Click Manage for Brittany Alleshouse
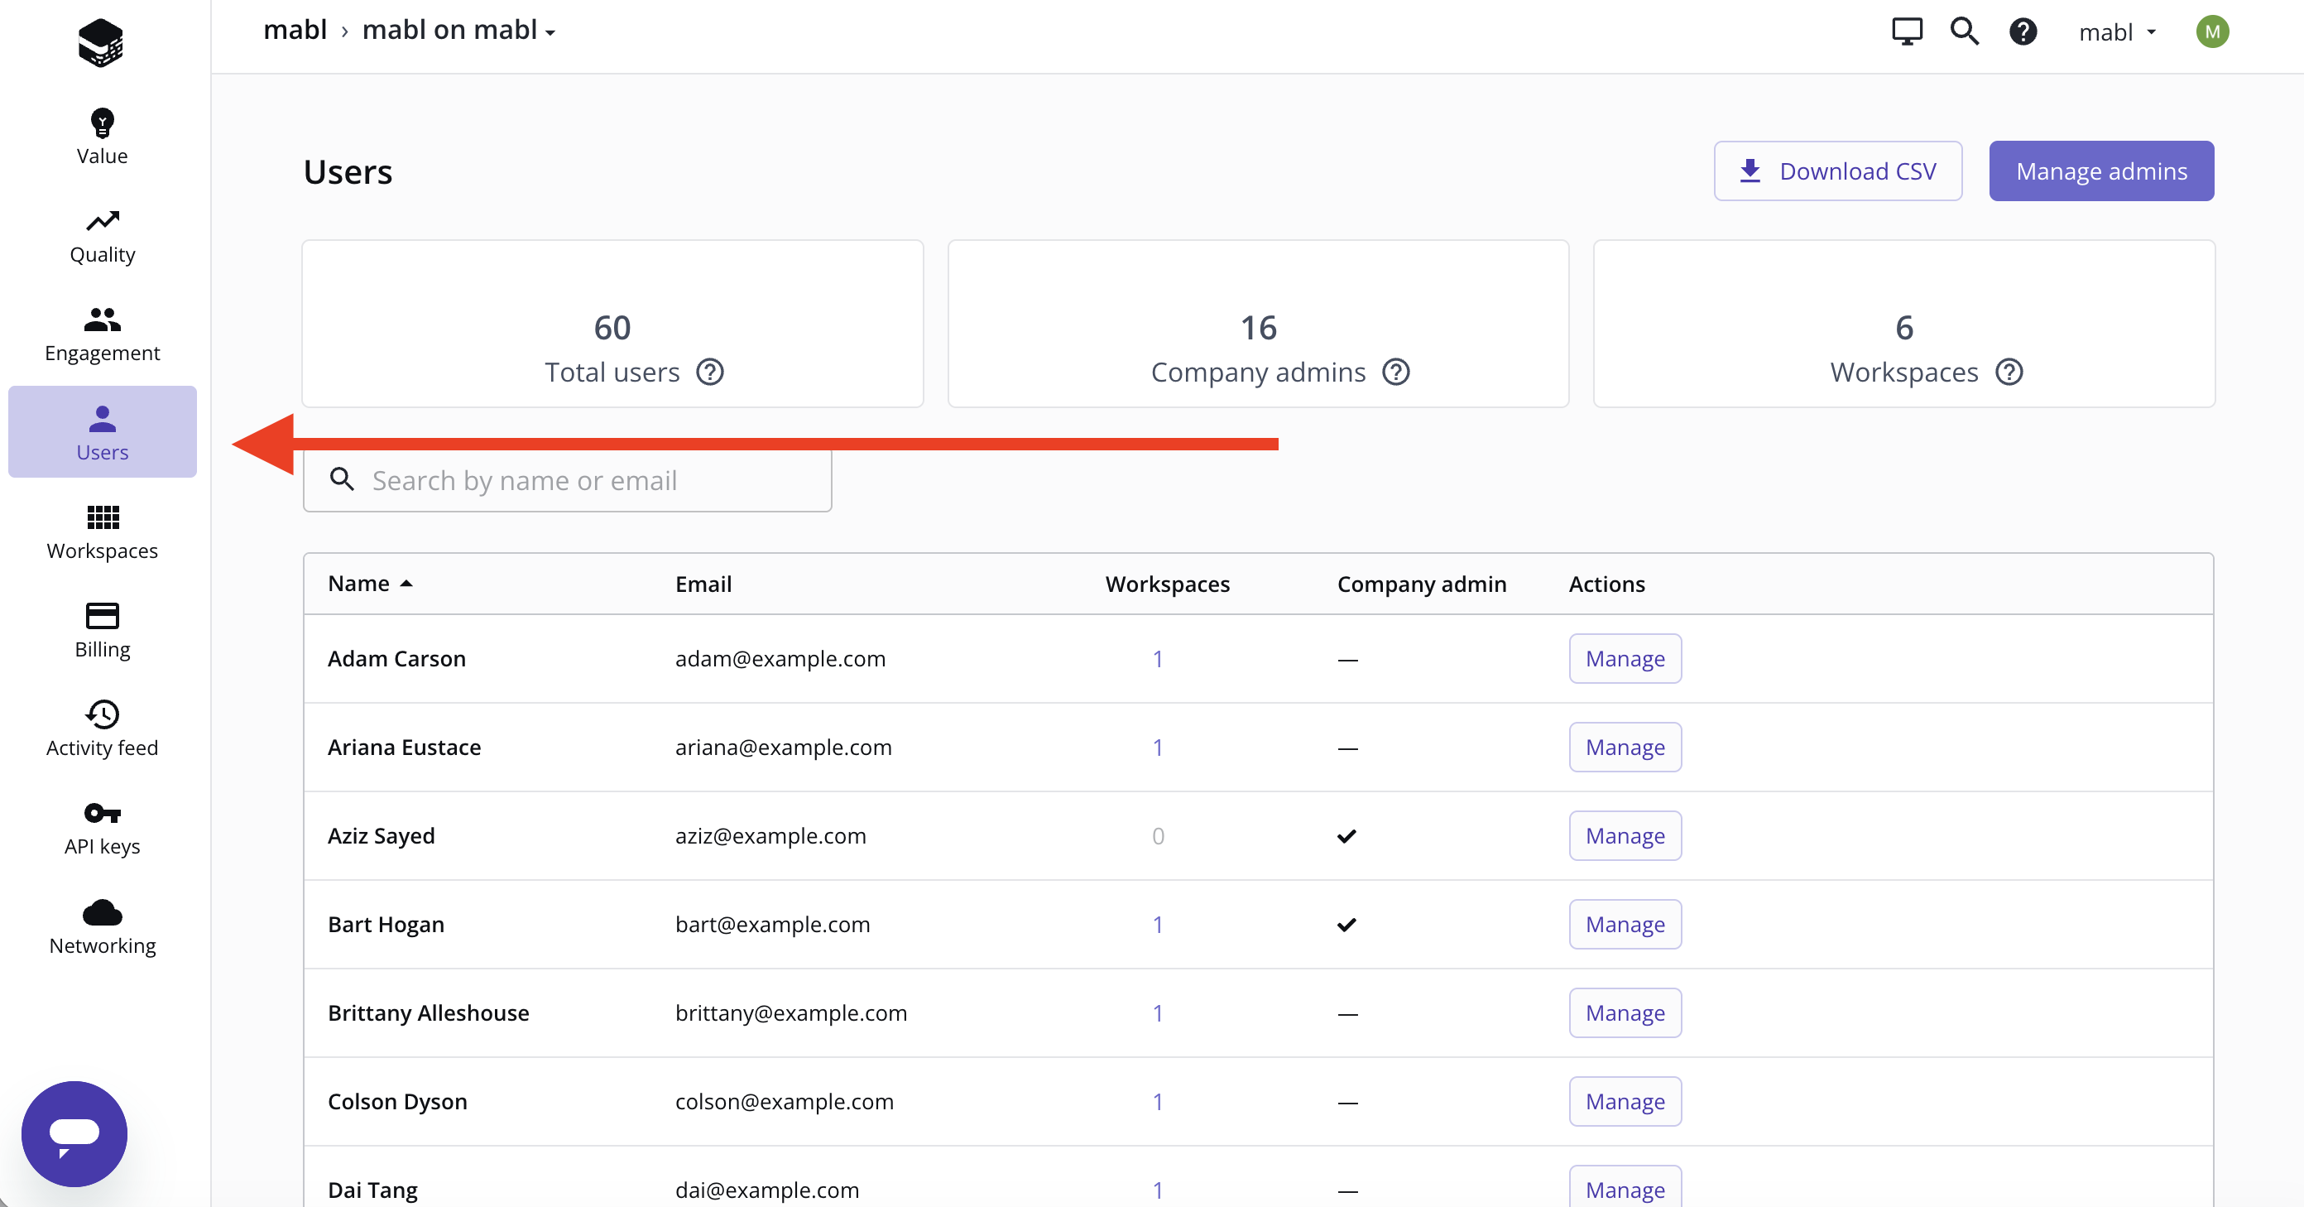The height and width of the screenshot is (1207, 2304). (1625, 1012)
